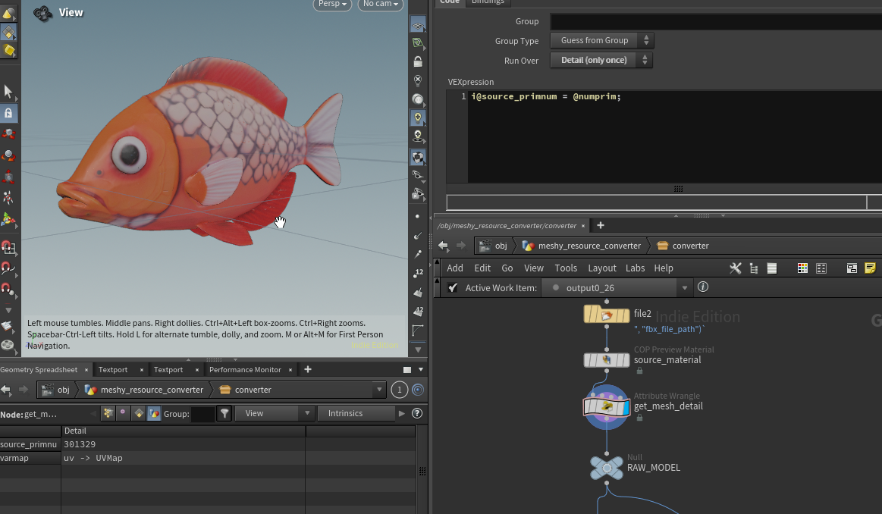Click the Group text field in parameters
882x514 pixels.
point(716,21)
